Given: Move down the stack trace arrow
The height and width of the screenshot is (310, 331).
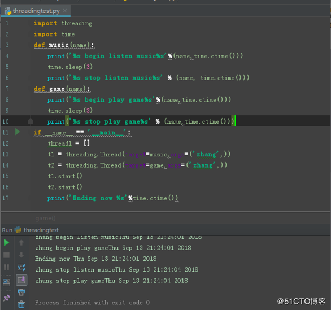Looking at the screenshot, I should [21, 255].
